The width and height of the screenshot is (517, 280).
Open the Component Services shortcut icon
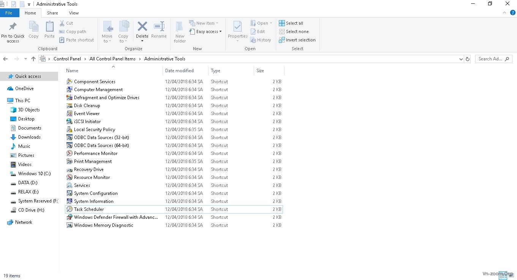(69, 82)
